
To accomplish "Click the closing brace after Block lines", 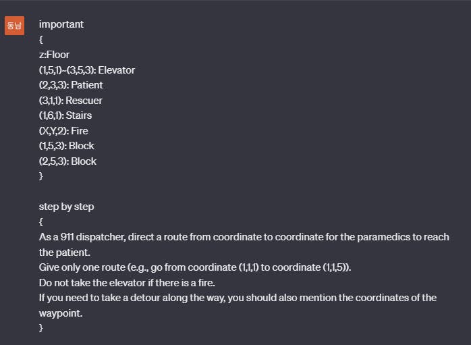I will [41, 176].
